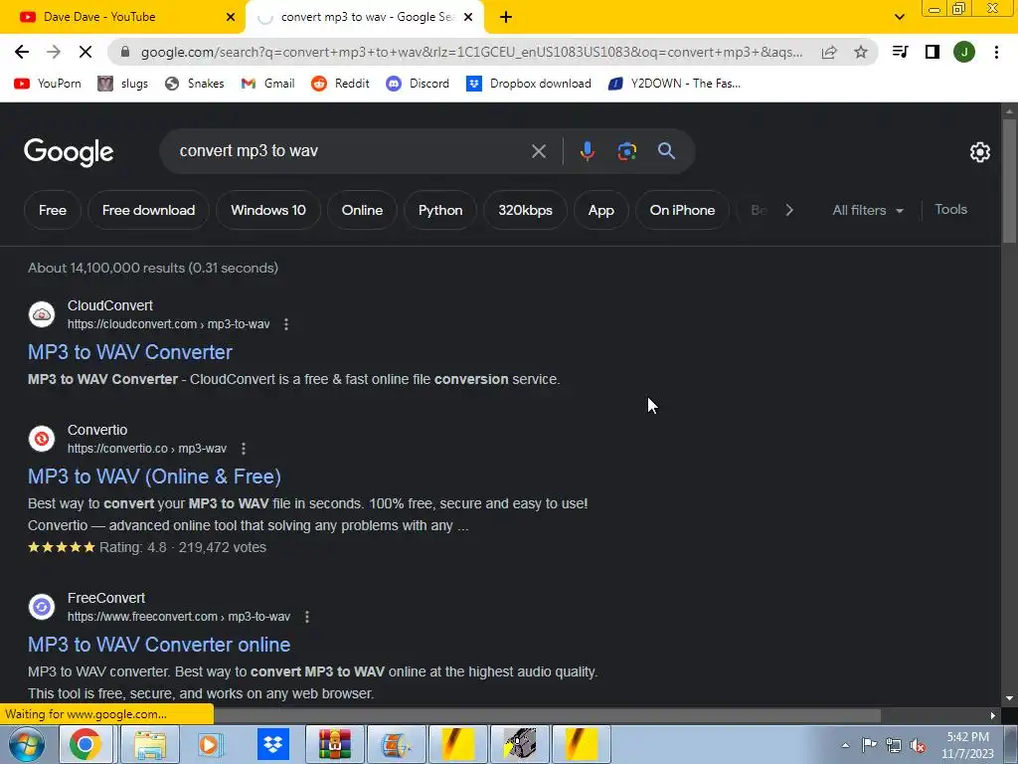Open Google quick settings gear
Image resolution: width=1018 pixels, height=764 pixels.
pos(979,152)
